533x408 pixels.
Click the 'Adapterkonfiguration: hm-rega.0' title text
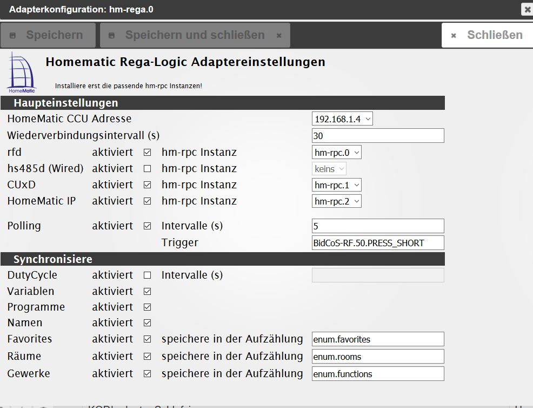tap(81, 10)
